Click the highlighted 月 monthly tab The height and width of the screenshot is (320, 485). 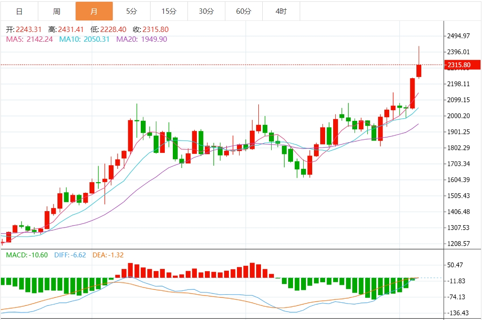coord(94,12)
